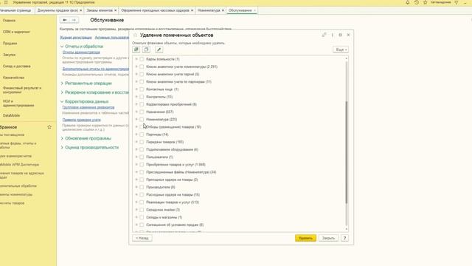Image resolution: width=472 pixels, height=266 pixels.
Task: Open the main hamburger menu in title bar
Action: (6, 2)
